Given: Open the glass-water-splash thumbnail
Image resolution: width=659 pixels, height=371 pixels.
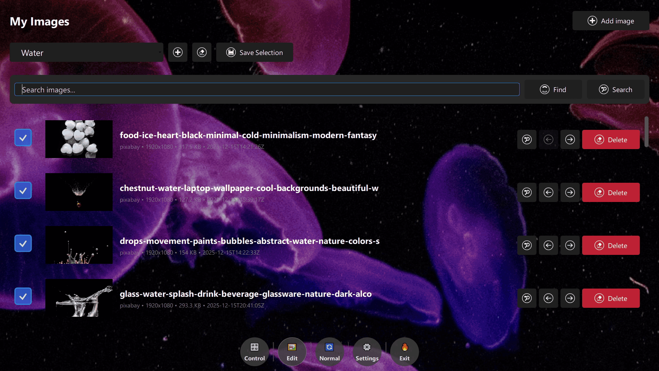Looking at the screenshot, I should [x=79, y=298].
